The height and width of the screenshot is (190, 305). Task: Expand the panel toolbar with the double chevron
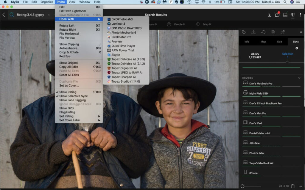pos(301,32)
